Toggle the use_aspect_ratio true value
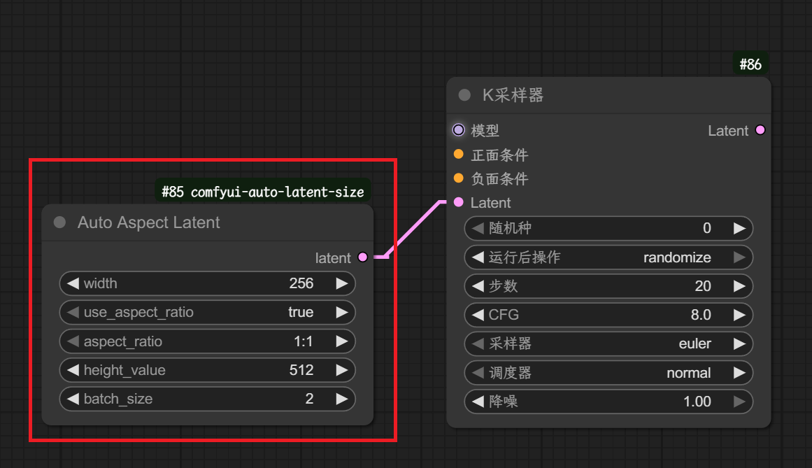812x468 pixels. pos(301,312)
